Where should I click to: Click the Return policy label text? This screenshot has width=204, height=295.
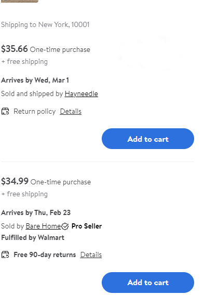(35, 111)
